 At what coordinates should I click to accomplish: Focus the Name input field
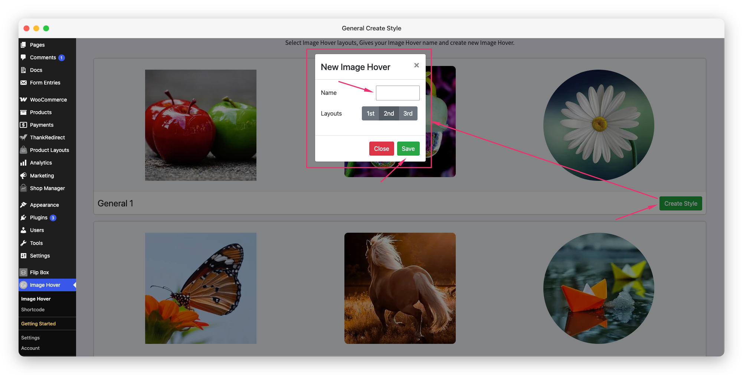tap(398, 93)
